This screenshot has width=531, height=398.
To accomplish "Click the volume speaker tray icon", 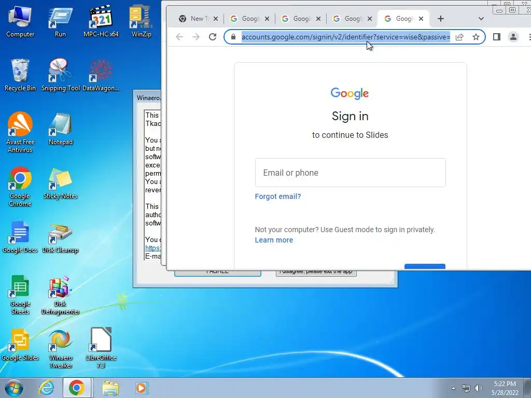I will click(479, 388).
